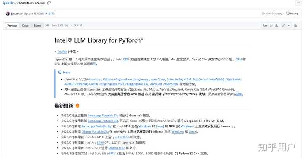303x158 pixels.
Task: Switch README language to English
Action: click(62, 51)
